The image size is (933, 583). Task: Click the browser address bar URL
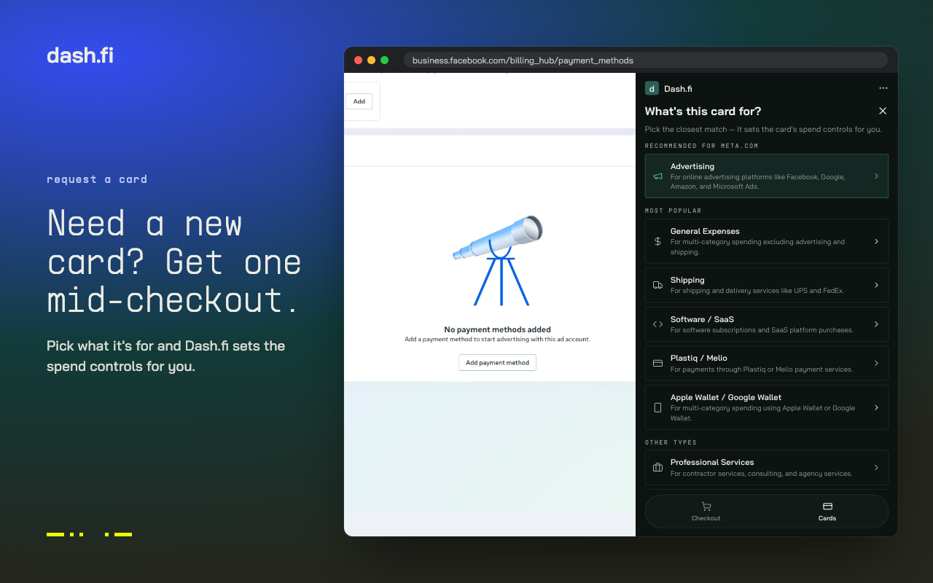coord(523,60)
